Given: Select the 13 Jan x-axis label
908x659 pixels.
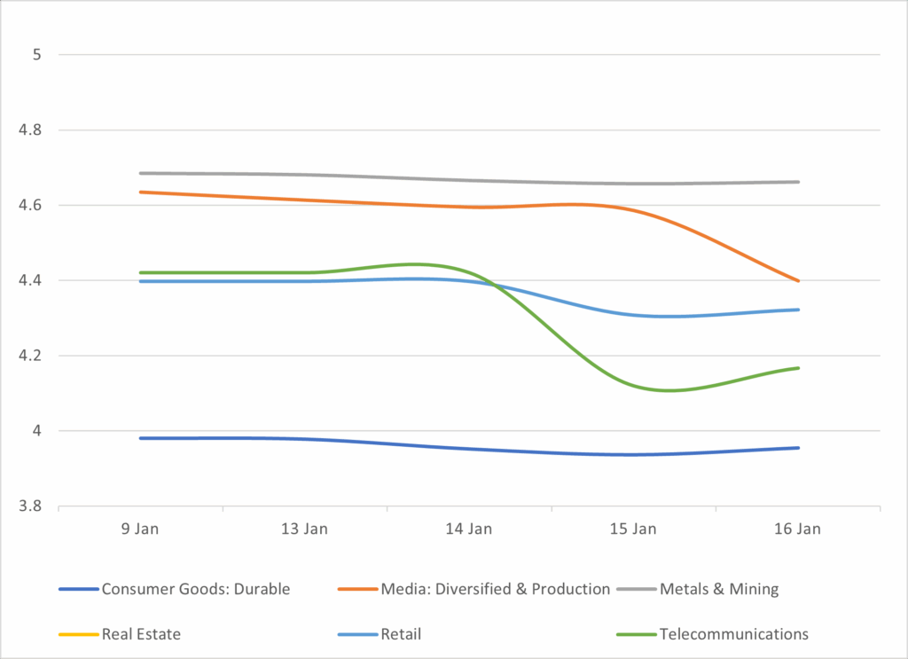Looking at the screenshot, I should 304,530.
